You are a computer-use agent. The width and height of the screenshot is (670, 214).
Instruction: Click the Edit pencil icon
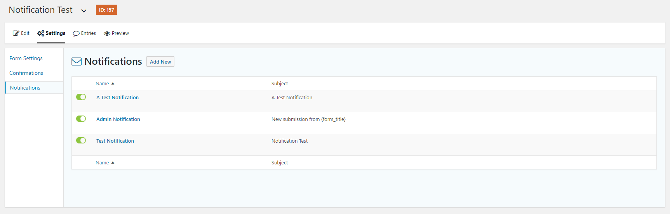16,33
